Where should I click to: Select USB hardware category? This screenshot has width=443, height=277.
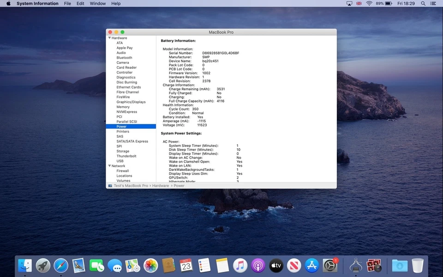click(x=120, y=161)
